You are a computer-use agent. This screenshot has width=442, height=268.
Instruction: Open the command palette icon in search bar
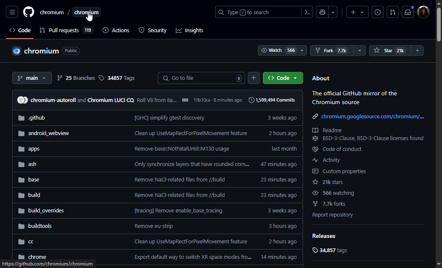[307, 12]
